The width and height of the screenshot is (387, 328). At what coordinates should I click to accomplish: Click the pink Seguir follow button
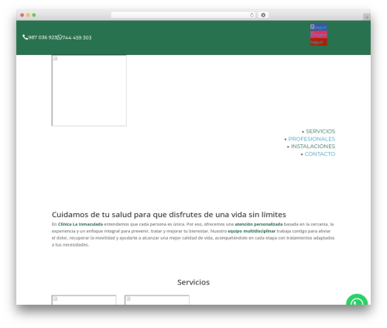[319, 34]
